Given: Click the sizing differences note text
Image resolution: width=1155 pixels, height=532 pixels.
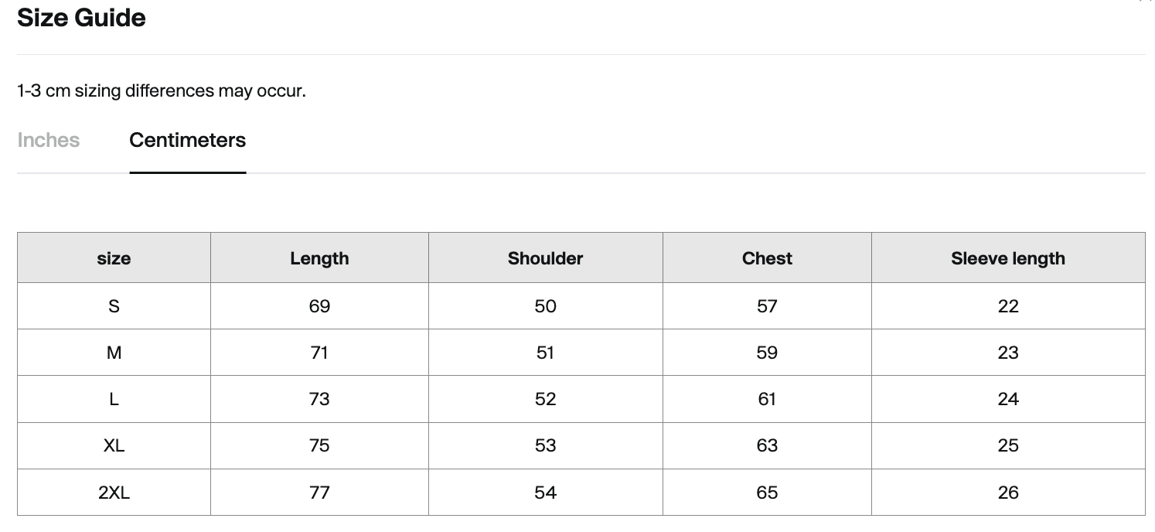Looking at the screenshot, I should tap(162, 90).
